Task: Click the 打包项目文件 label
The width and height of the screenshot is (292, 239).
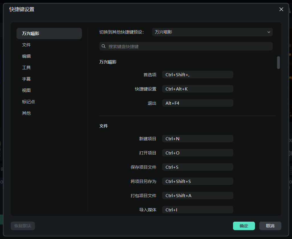Action: coord(143,196)
